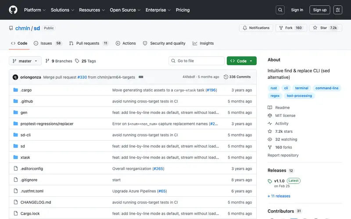The width and height of the screenshot is (351, 219).
Task: Click the .cargo folder icon
Action: [15, 90]
